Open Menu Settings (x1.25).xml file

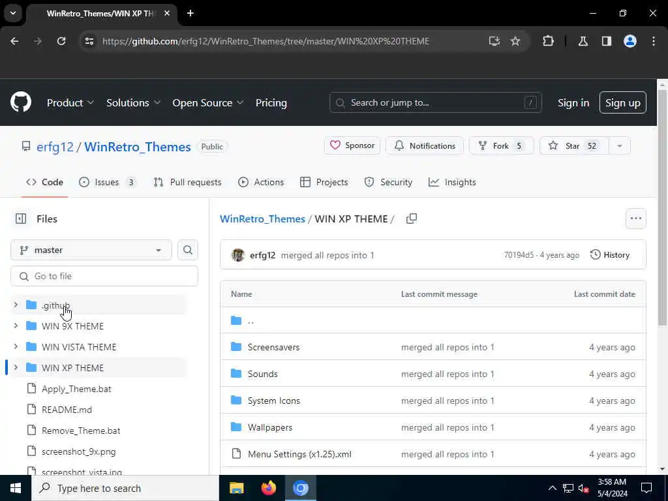299,454
